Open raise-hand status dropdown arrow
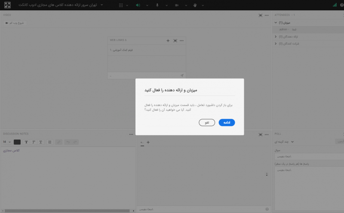The width and height of the screenshot is (344, 213). [x=203, y=5]
